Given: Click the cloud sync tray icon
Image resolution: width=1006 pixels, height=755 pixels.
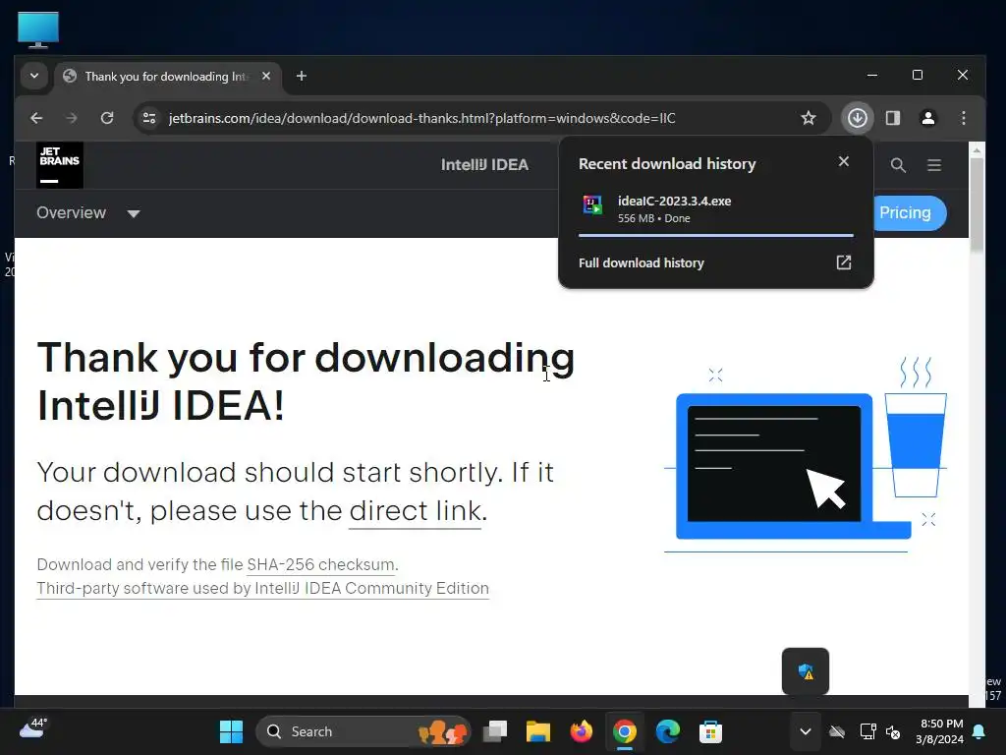Looking at the screenshot, I should 837,731.
